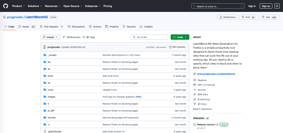The image size is (283, 133).
Task: Click the Issues circle icon
Action: click(x=20, y=26)
